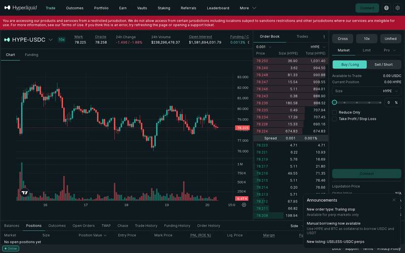This screenshot has height=253, width=405.
Task: Select the Sell / Short toggle
Action: pyautogui.click(x=384, y=65)
